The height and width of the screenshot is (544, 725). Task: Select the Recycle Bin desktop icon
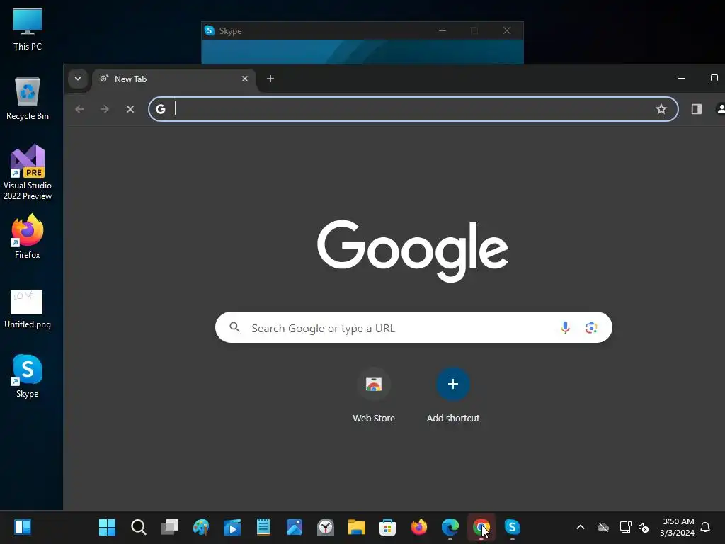click(28, 98)
